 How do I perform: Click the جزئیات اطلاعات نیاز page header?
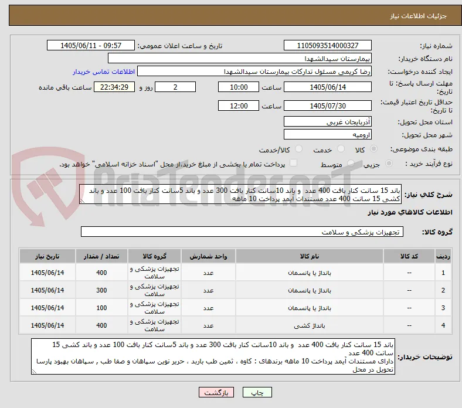[x=419, y=16]
